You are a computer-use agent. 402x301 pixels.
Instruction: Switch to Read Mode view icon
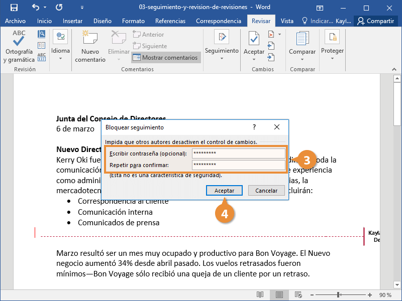260,294
